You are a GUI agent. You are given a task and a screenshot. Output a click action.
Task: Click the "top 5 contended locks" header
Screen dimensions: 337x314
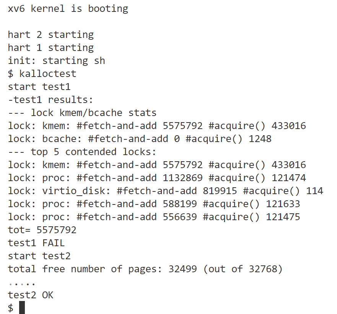point(82,152)
